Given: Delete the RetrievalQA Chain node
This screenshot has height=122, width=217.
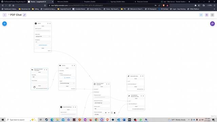Looking at the screenshot, I should click(x=143, y=76).
